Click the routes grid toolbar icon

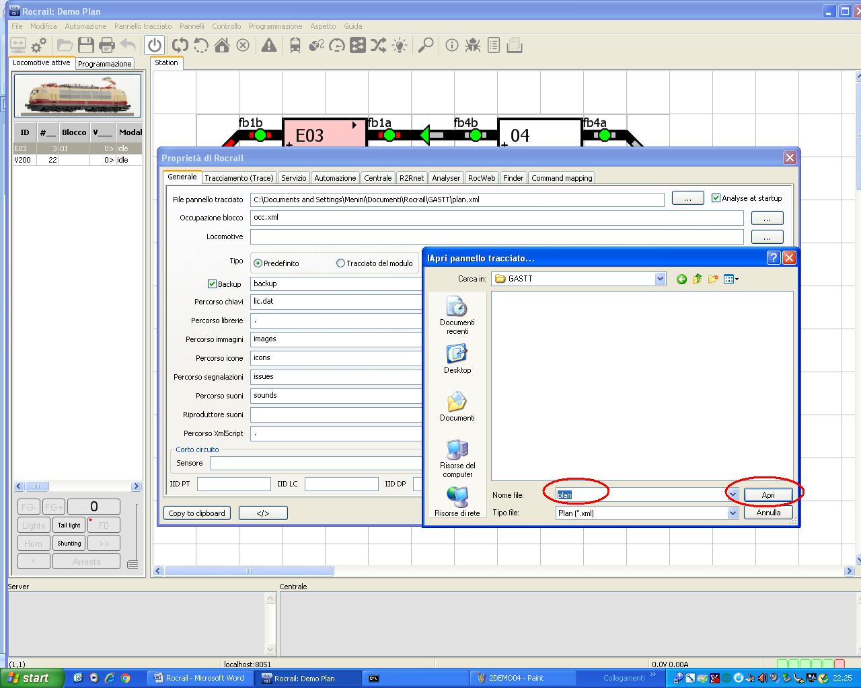(x=358, y=45)
